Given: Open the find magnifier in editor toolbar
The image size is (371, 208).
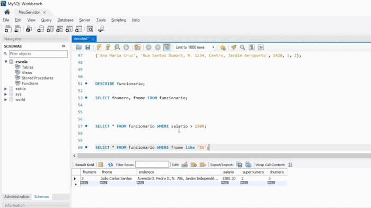Looking at the screenshot, I should coord(243,47).
